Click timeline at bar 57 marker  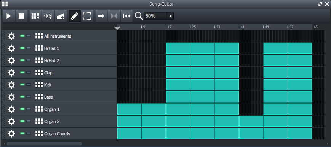290,27
